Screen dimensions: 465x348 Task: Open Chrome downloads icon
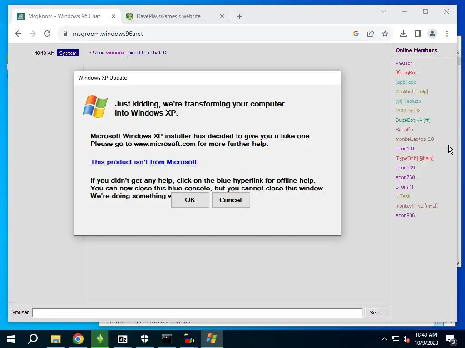point(403,34)
